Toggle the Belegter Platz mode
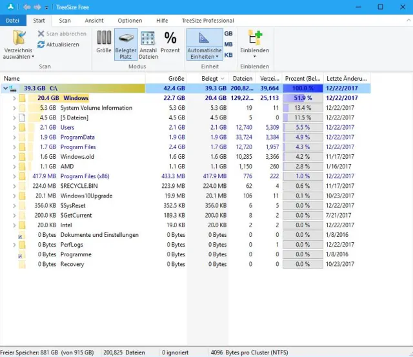The width and height of the screenshot is (413, 357). [126, 43]
